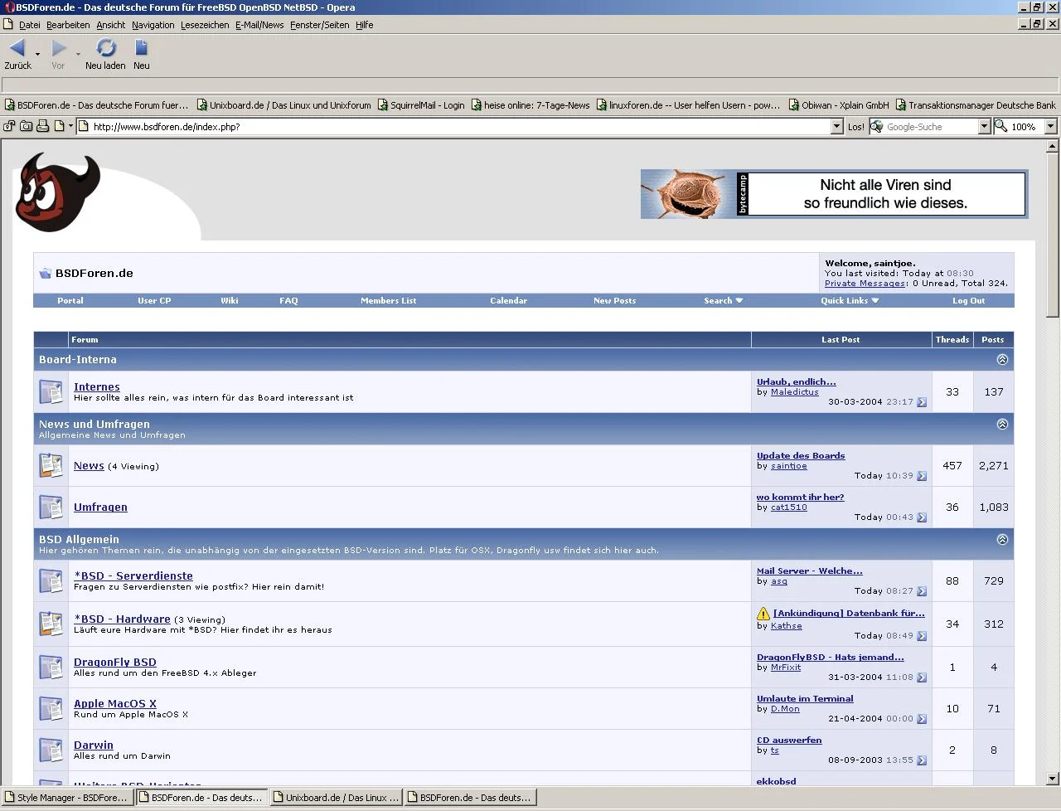Open the SquirrelMail - Login bookmark
This screenshot has width=1061, height=811.
point(421,105)
